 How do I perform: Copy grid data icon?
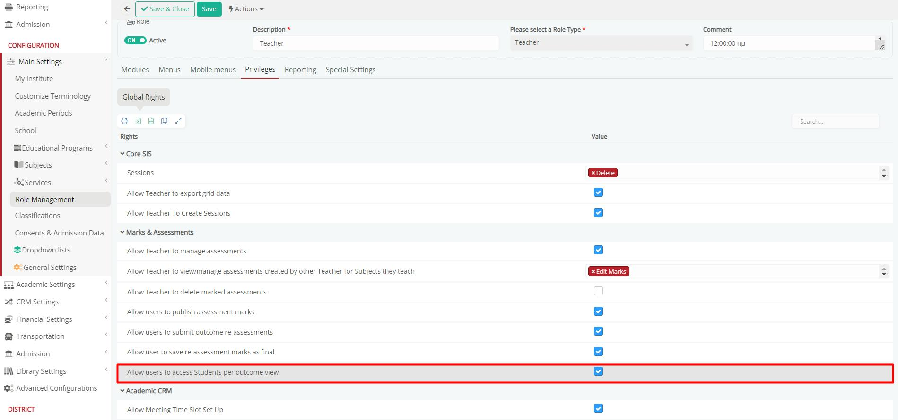point(164,121)
